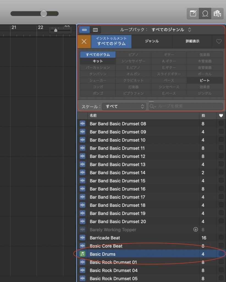226x282 pixels.
Task: Clear filters with orange X button
Action: (84, 42)
